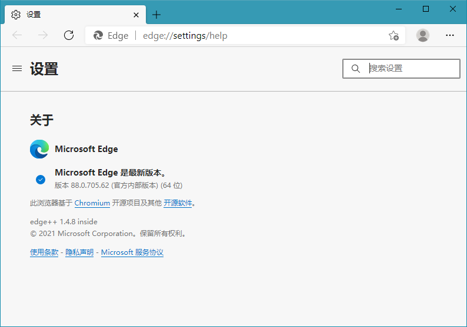This screenshot has height=327, width=467.
Task: Open the settings hamburger navigation menu
Action: click(x=17, y=69)
